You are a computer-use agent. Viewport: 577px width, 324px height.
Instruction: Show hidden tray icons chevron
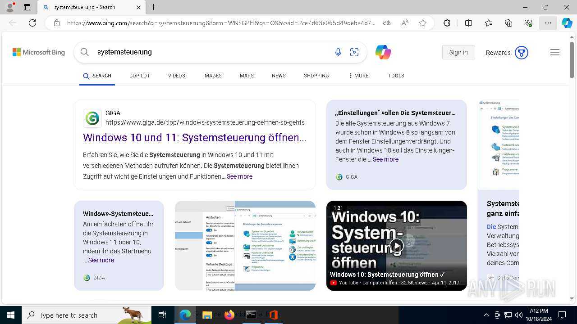[x=486, y=315]
